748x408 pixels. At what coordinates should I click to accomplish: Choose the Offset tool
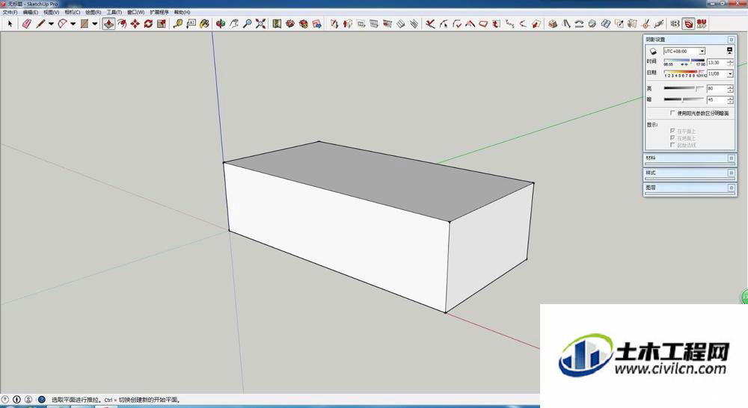(x=122, y=23)
